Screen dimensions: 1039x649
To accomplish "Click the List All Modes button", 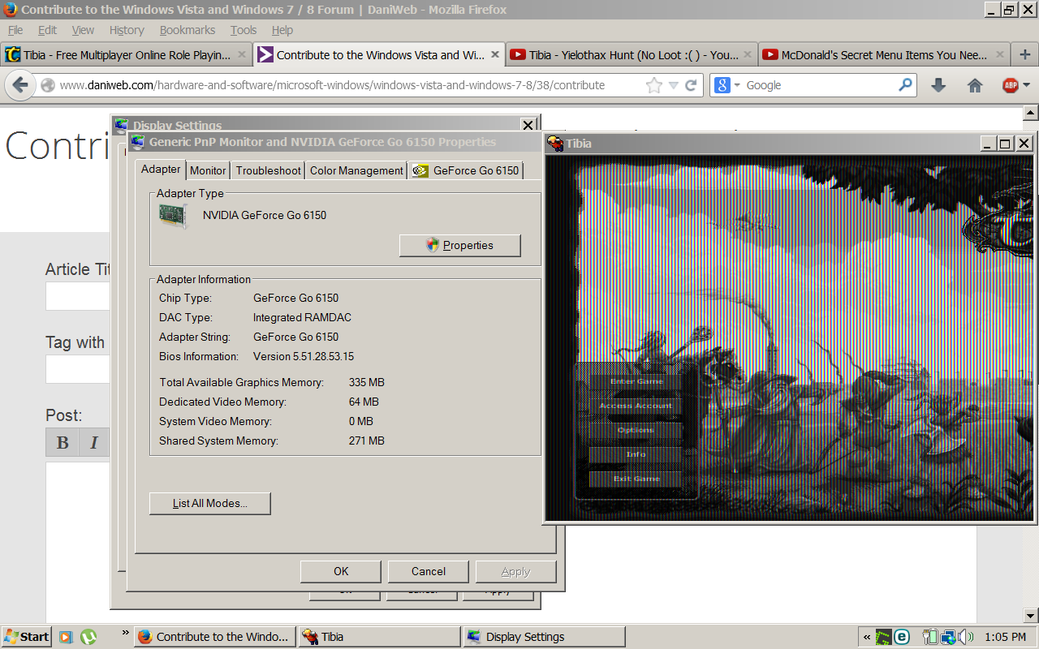I will tap(209, 503).
